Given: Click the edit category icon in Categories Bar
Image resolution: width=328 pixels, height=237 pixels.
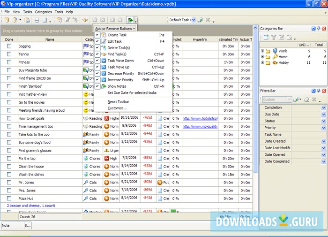Looking at the screenshot, I should click(x=282, y=38).
